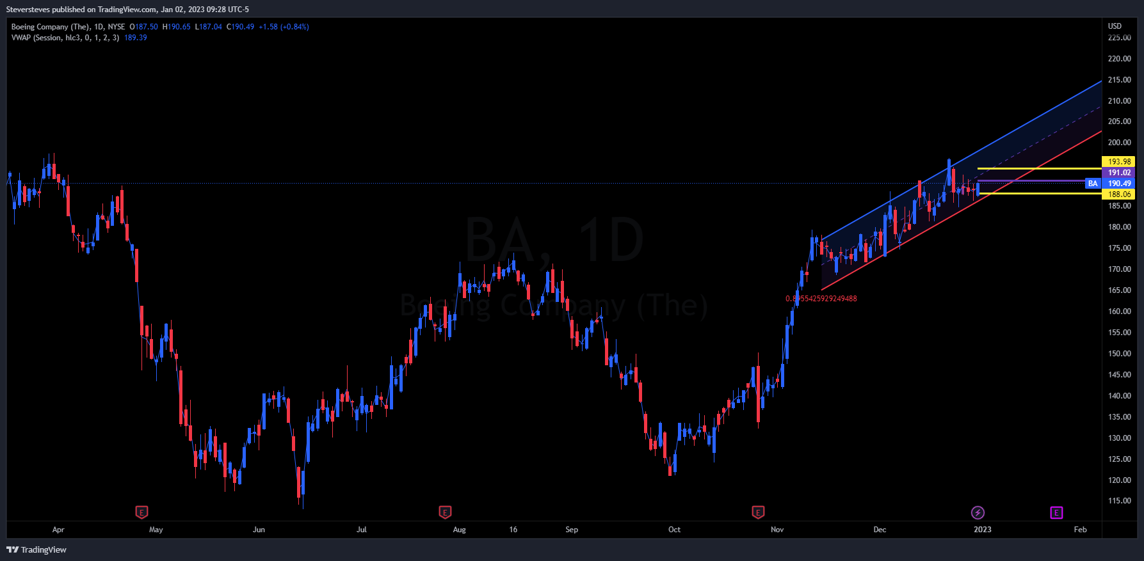Click the 225.00 price axis label
This screenshot has height=561, width=1144.
click(1120, 38)
